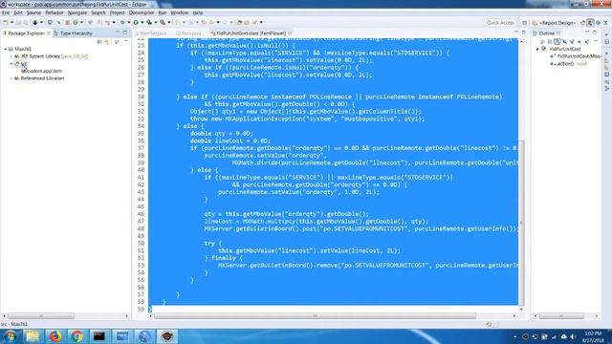This screenshot has height=344, width=612.
Task: Maximize the Package Explorer panel
Action: pos(125,32)
